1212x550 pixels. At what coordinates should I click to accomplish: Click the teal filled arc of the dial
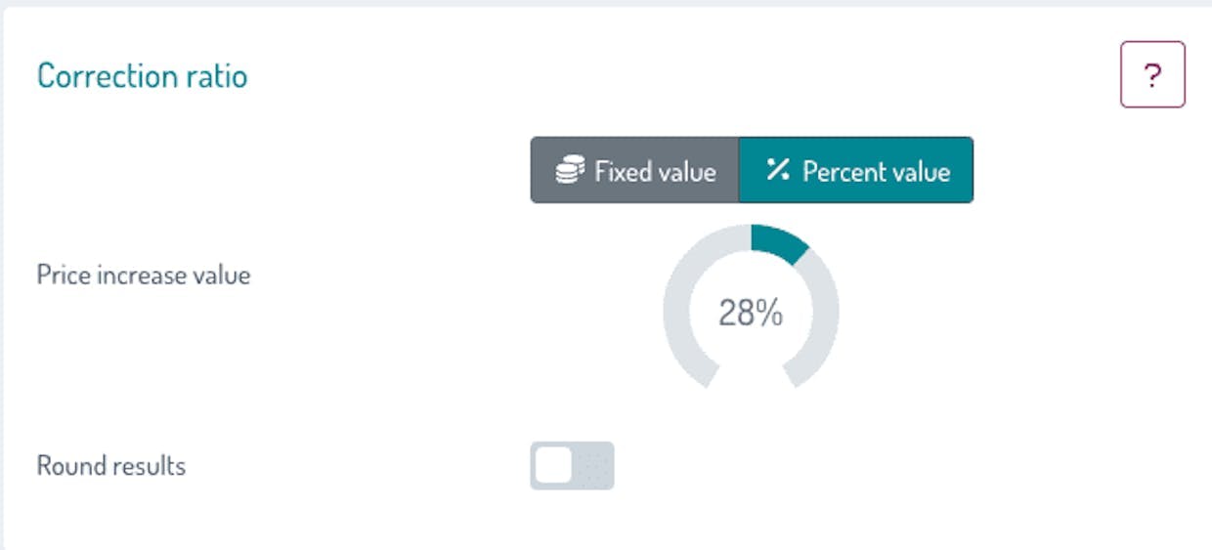coord(778,241)
